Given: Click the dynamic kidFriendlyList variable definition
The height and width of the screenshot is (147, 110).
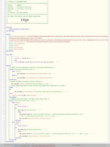Looking at the screenshot, I should point(39,42).
